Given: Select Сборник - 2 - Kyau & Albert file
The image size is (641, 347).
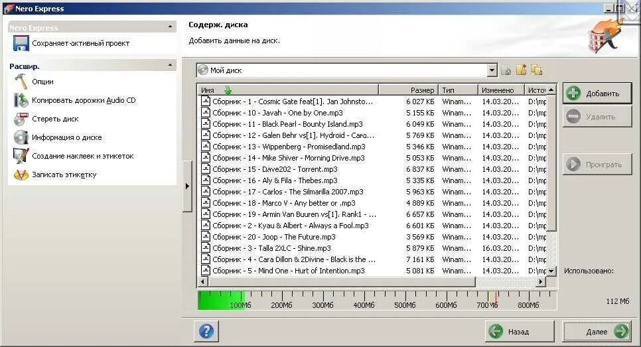Looking at the screenshot, I should [290, 225].
